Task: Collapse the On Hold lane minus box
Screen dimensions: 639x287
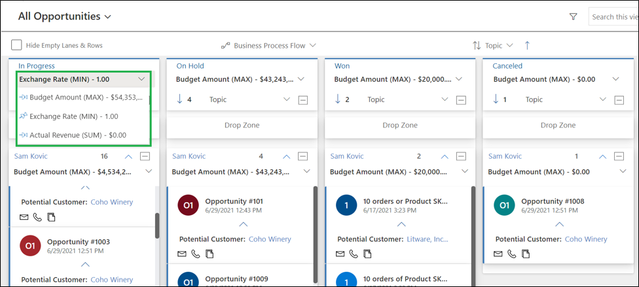Action: coord(302,100)
